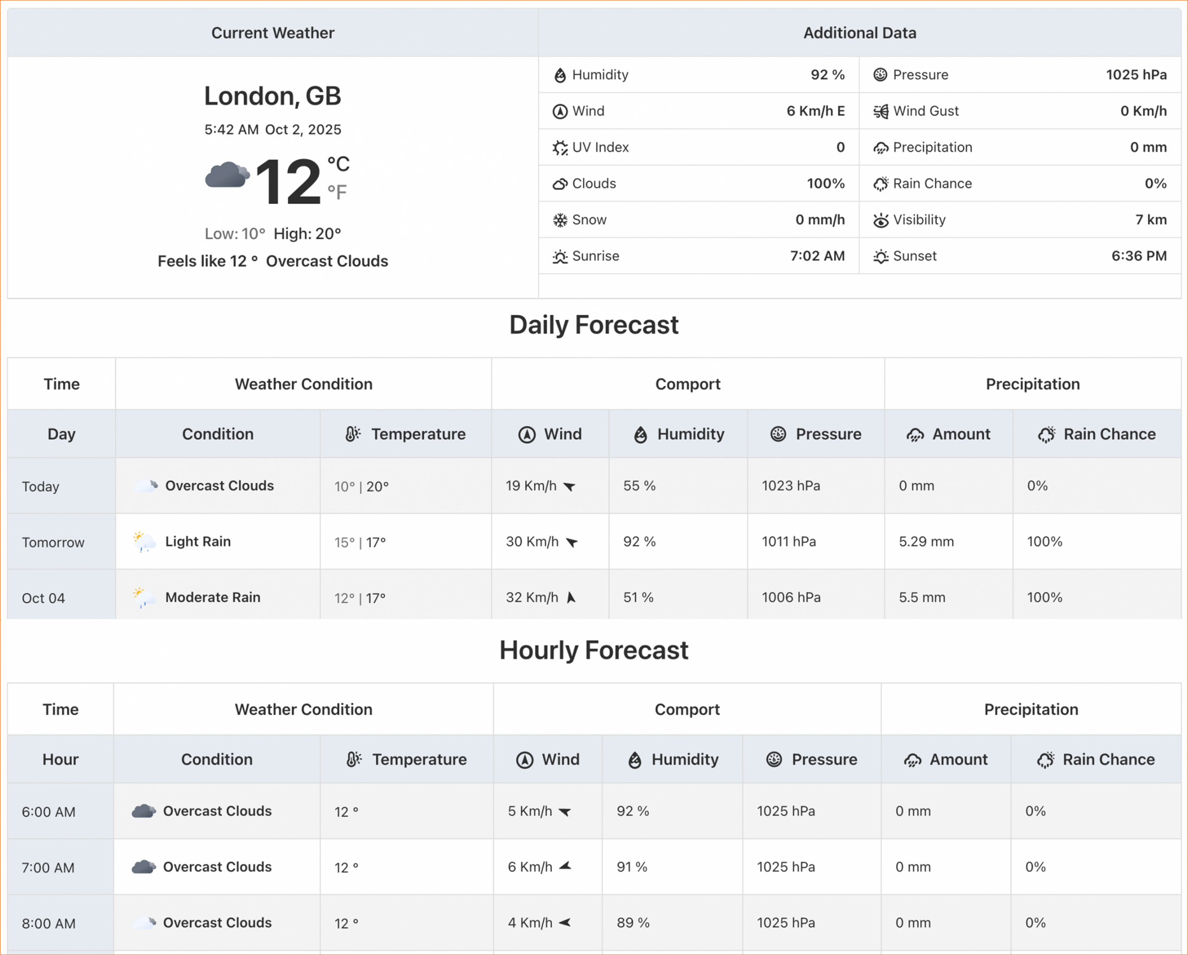The width and height of the screenshot is (1188, 955).
Task: Click the Wind Gust icon
Action: 880,111
